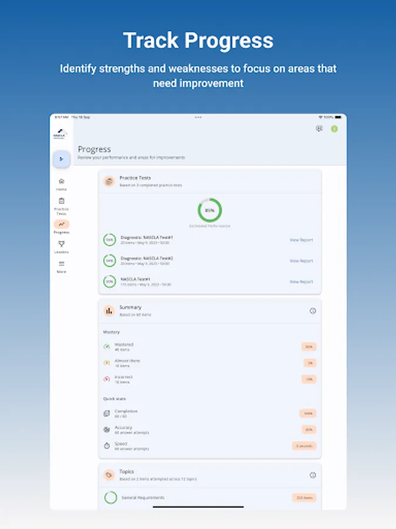
Task: Open the chat icon in the top bar
Action: [x=319, y=129]
